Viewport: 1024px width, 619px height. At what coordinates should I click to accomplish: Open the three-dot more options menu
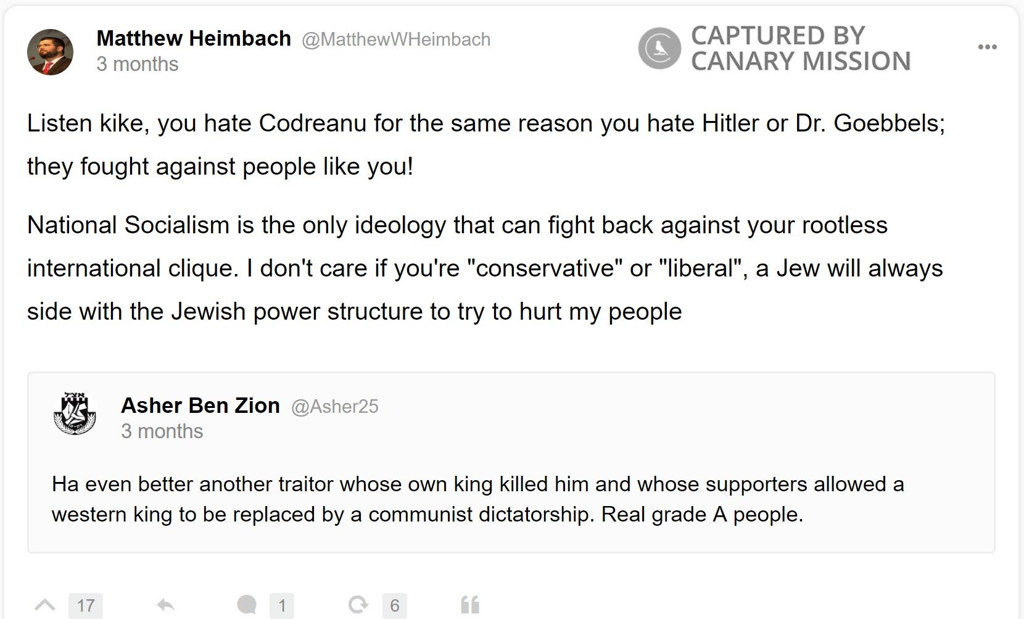point(987,46)
